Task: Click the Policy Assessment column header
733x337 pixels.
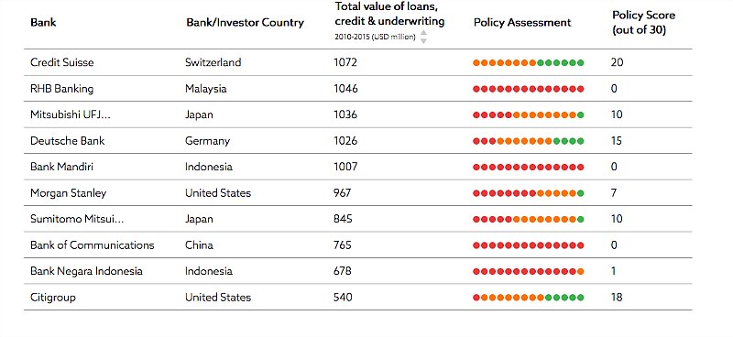Action: (x=522, y=22)
